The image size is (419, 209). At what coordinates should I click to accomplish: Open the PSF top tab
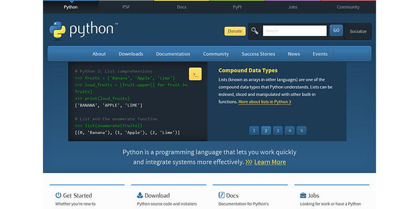(x=126, y=7)
